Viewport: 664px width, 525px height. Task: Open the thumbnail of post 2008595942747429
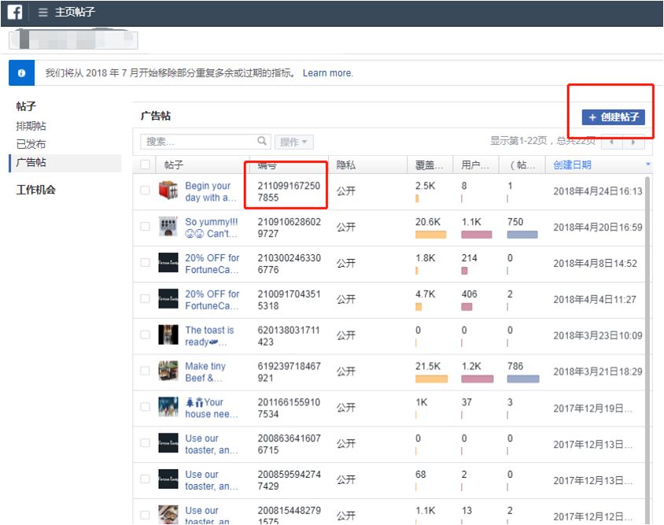pos(168,479)
